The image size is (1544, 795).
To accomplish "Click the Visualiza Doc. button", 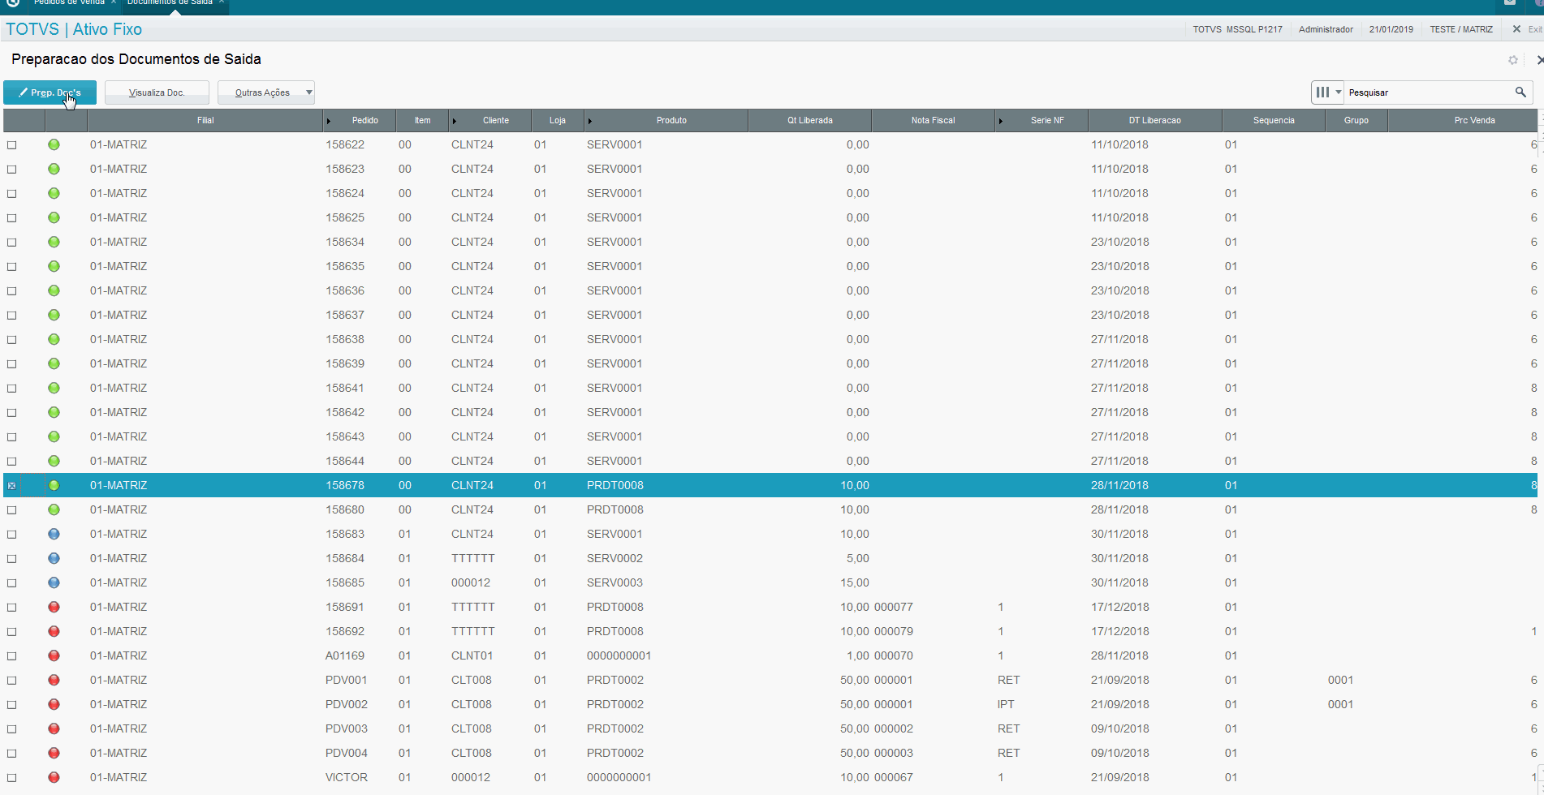I will point(157,92).
